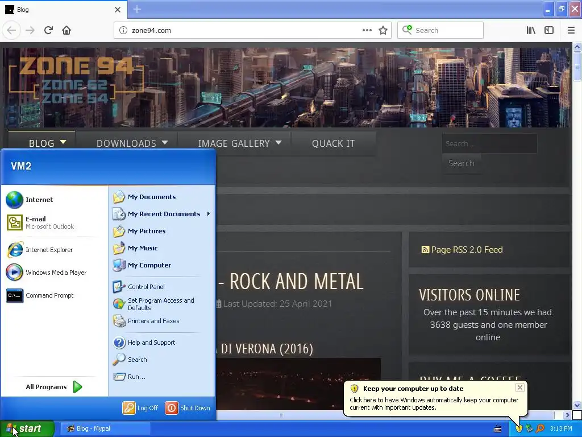Open a new tab with the plus button

[137, 9]
